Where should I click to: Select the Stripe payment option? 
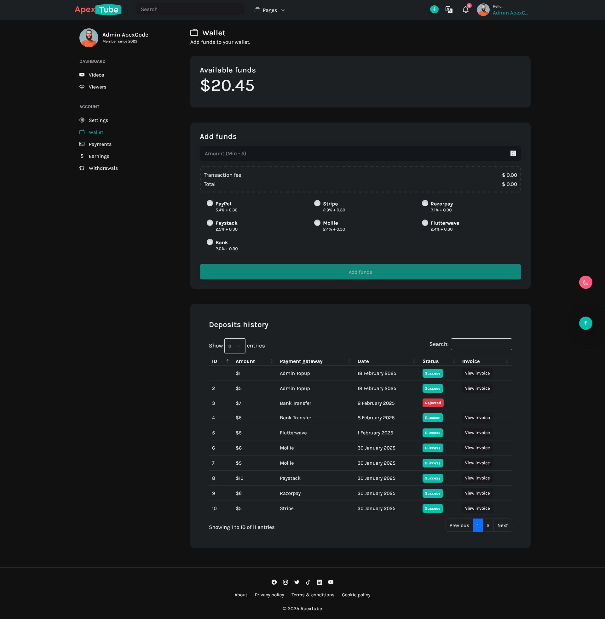[x=317, y=203]
